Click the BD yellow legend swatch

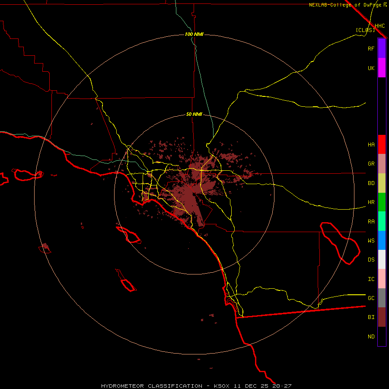382,183
